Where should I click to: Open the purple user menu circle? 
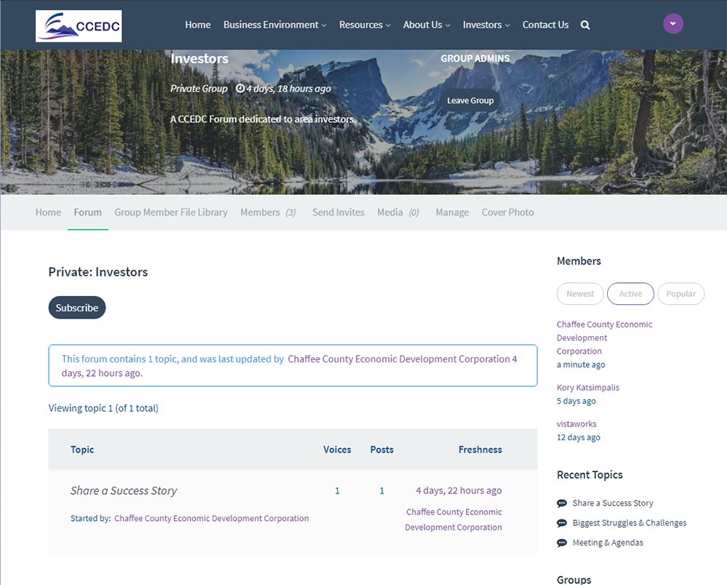672,24
